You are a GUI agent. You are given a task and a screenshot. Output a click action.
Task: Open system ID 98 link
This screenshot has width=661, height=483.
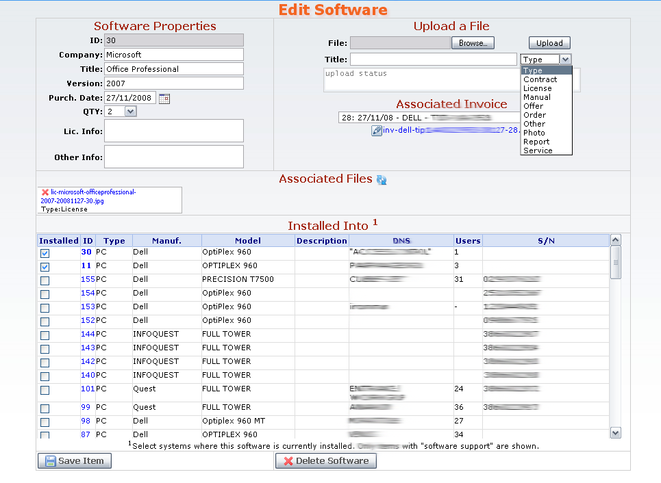[86, 421]
